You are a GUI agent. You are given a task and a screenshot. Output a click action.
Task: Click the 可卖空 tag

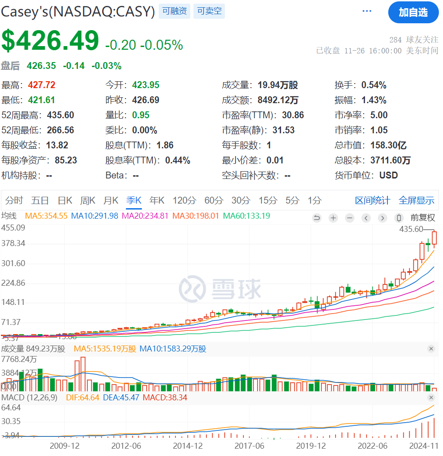click(209, 11)
